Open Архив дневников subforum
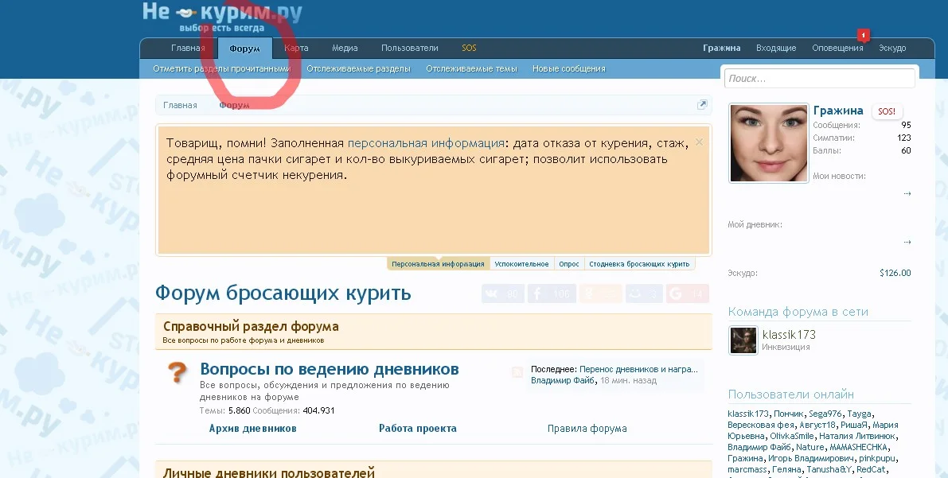The image size is (948, 478). point(252,428)
